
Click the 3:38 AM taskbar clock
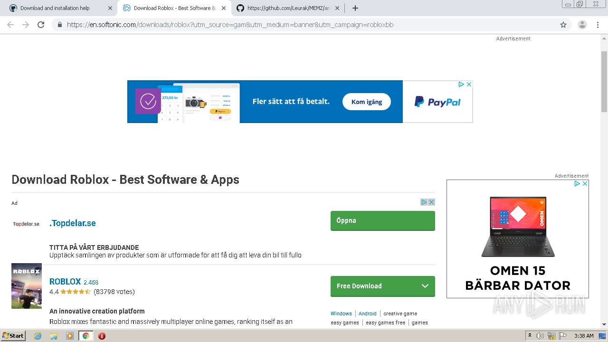[584, 336]
